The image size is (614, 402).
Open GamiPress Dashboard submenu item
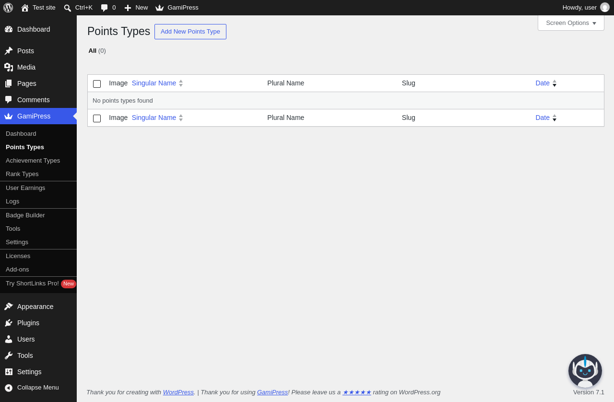click(x=38, y=133)
